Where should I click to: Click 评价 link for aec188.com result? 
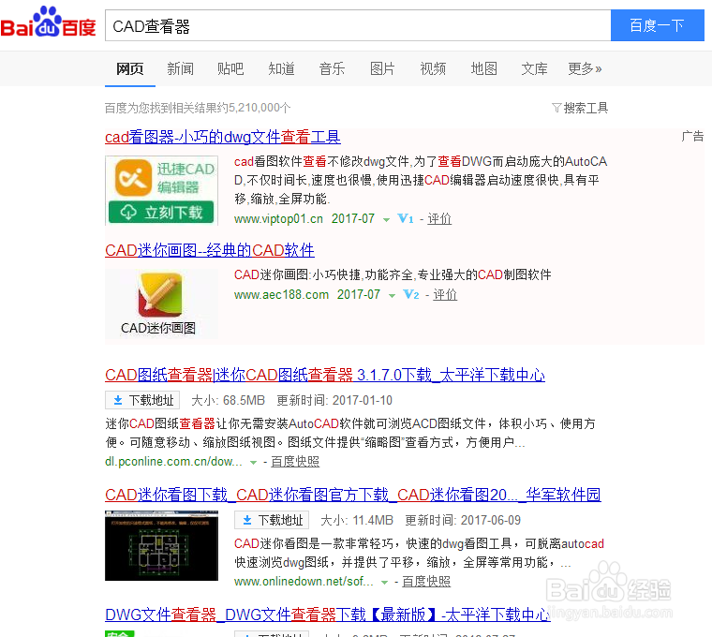(x=445, y=295)
